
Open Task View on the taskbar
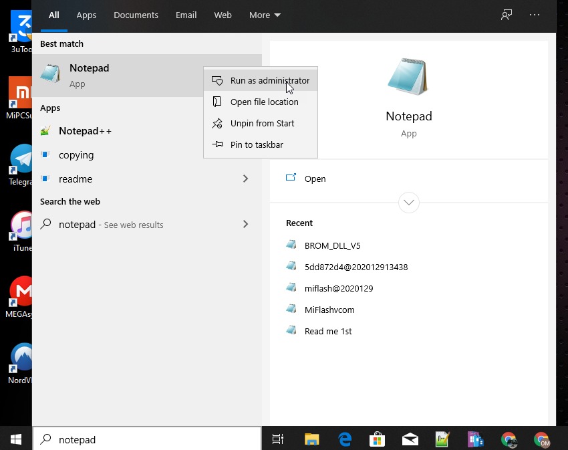coord(278,439)
